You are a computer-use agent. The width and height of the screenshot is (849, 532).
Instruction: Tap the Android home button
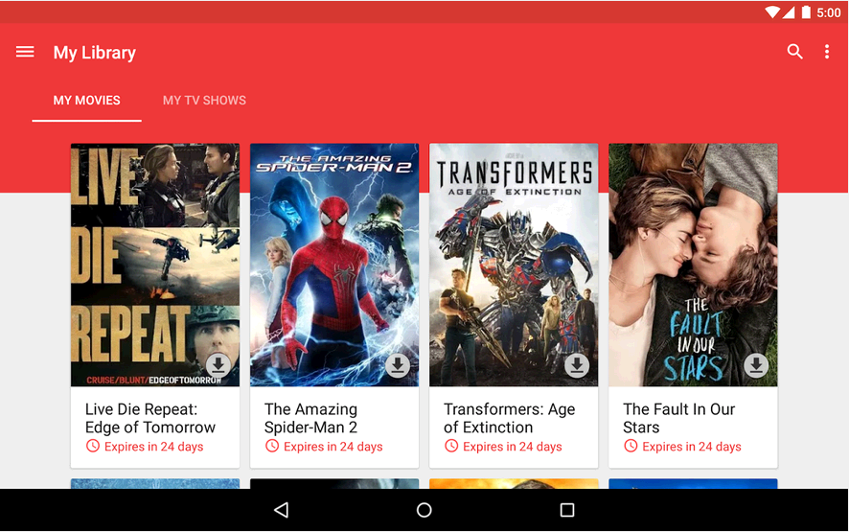point(424,510)
